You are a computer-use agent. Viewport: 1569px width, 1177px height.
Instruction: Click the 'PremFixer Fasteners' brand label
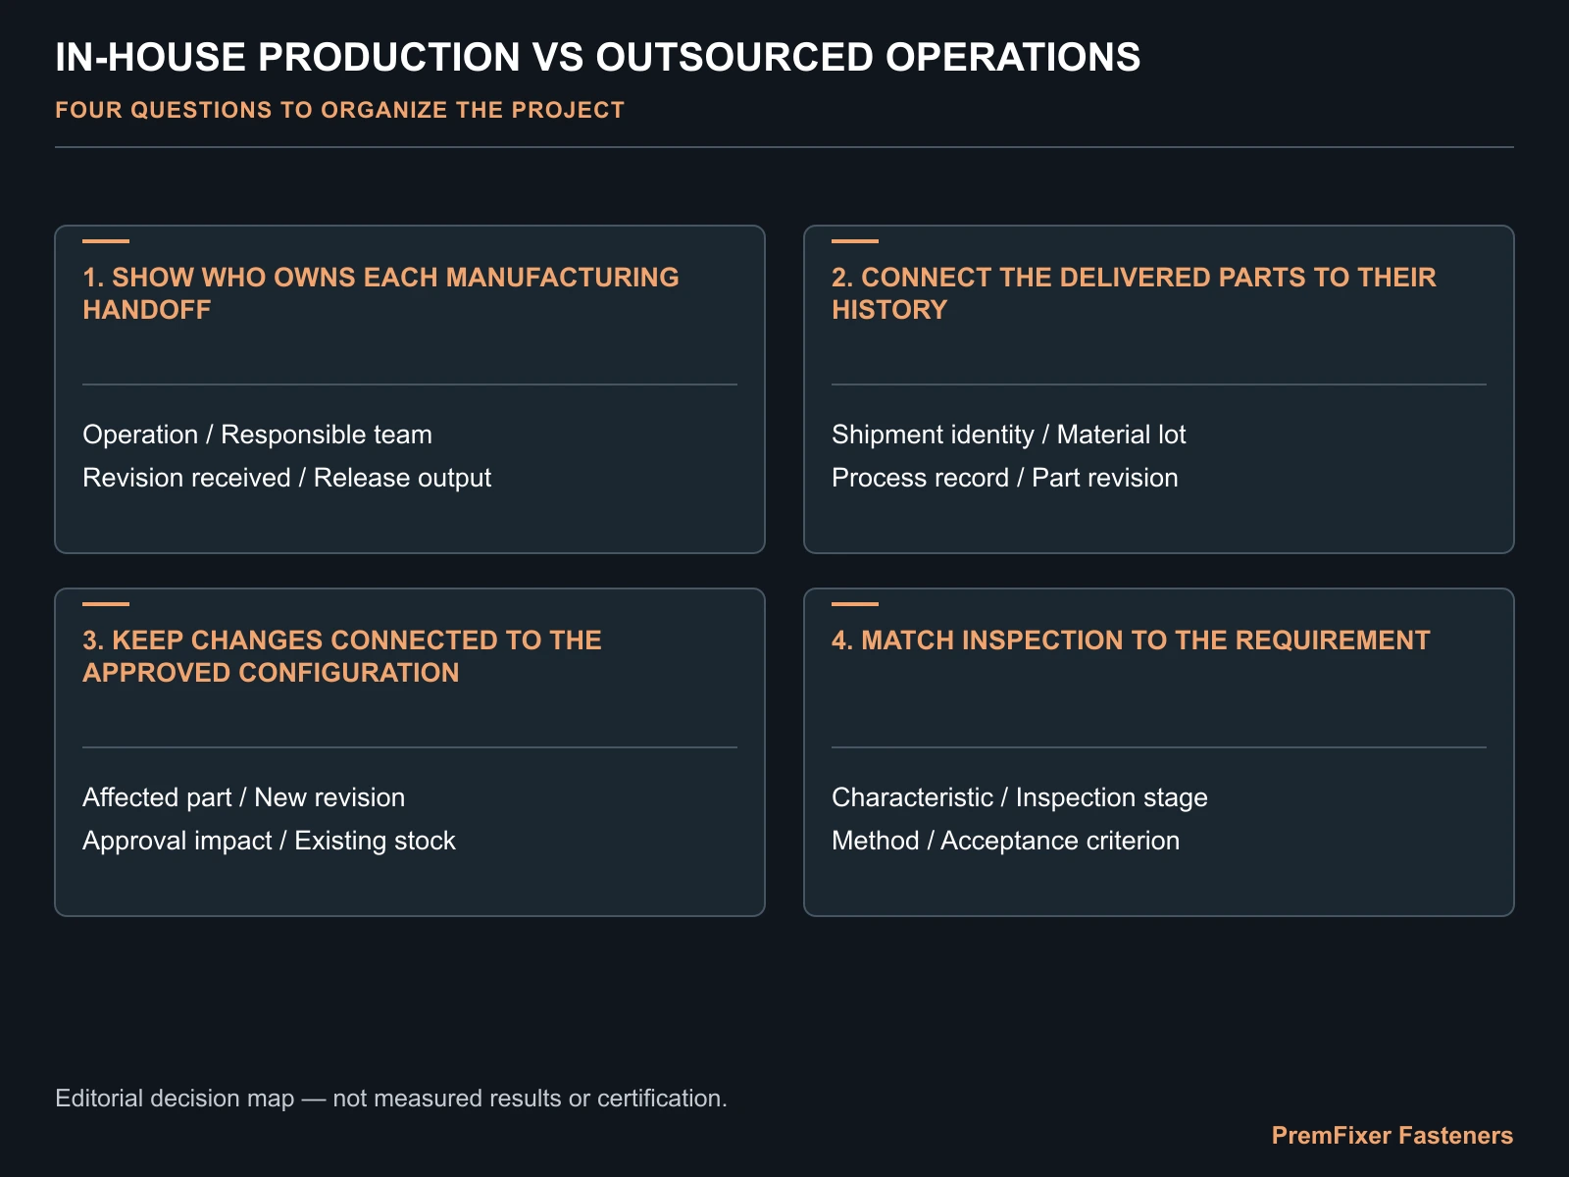click(1392, 1136)
